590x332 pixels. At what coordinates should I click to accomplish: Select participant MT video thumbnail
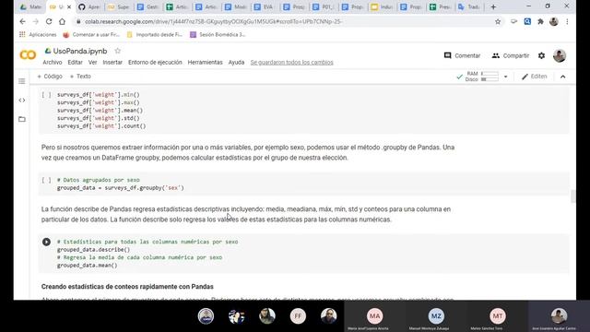(497, 316)
